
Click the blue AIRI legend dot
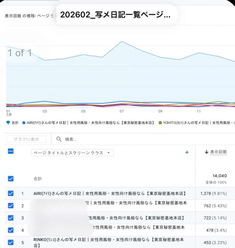point(24,123)
